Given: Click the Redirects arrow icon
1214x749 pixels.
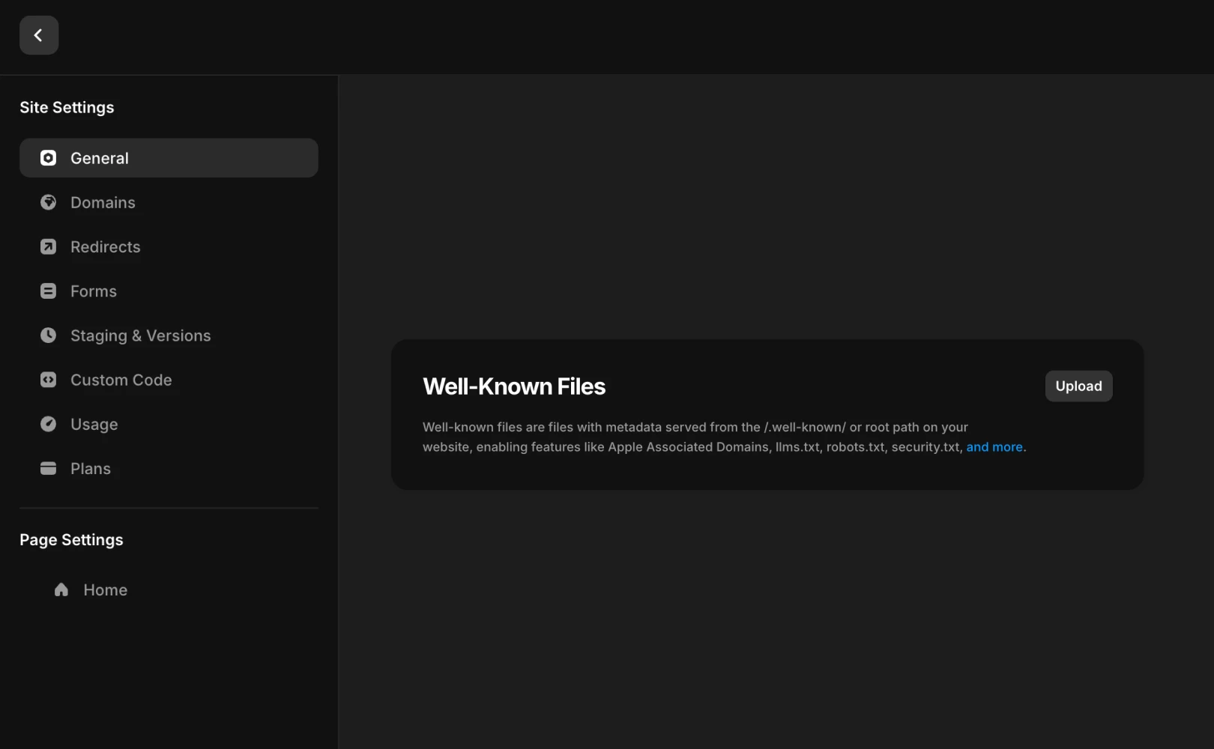Looking at the screenshot, I should click(48, 246).
